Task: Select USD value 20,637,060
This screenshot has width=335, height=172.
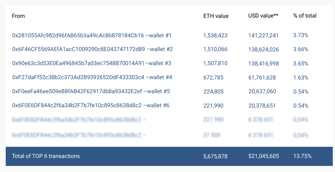Action: [262, 91]
